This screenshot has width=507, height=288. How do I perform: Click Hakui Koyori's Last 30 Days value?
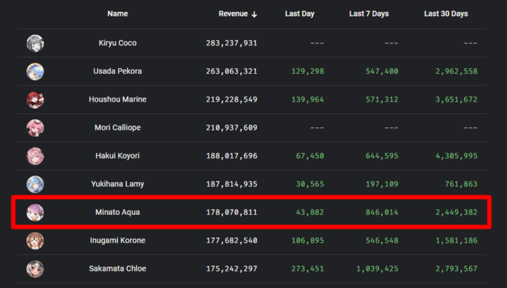pos(456,156)
